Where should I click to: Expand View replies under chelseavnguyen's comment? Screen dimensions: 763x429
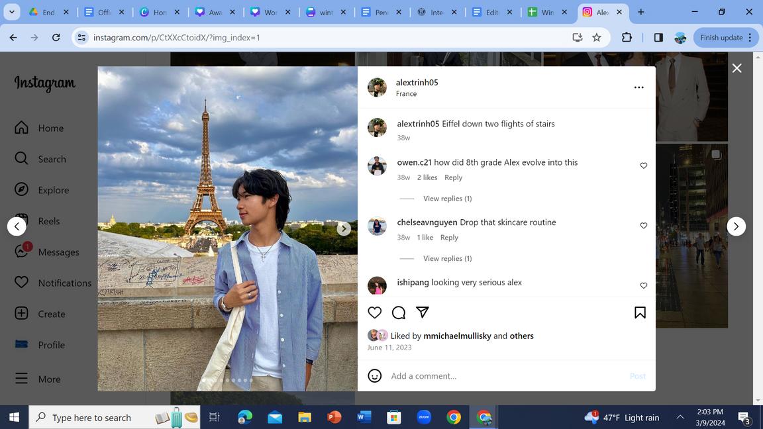tap(447, 258)
